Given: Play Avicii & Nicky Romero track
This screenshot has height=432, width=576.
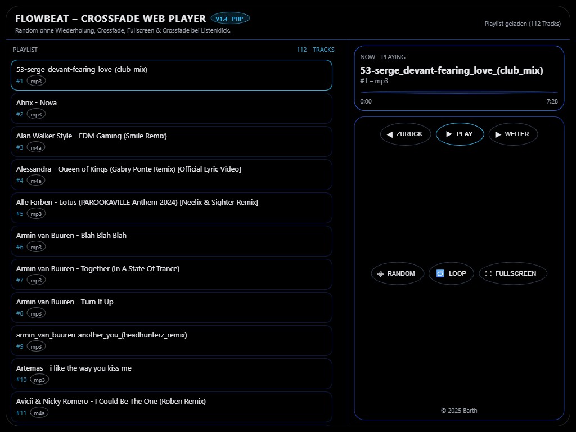Looking at the screenshot, I should click(171, 407).
